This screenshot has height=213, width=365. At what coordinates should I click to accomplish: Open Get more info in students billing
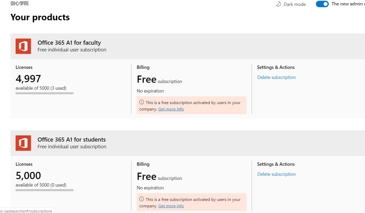(x=171, y=206)
